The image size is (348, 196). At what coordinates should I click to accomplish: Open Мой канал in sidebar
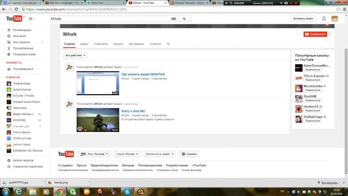(20, 36)
